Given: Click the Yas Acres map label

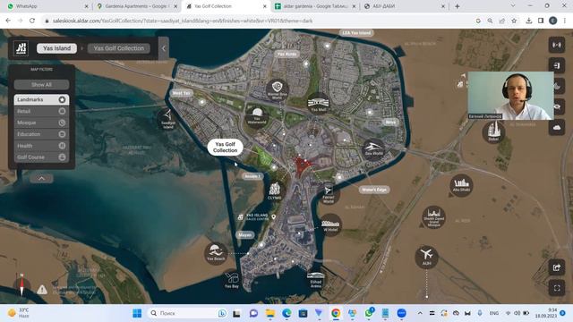Looking at the screenshot, I should 286,54.
